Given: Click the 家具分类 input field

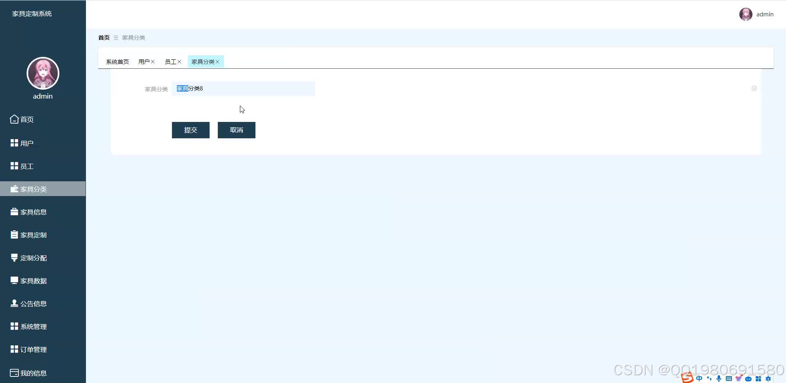Looking at the screenshot, I should [x=244, y=88].
